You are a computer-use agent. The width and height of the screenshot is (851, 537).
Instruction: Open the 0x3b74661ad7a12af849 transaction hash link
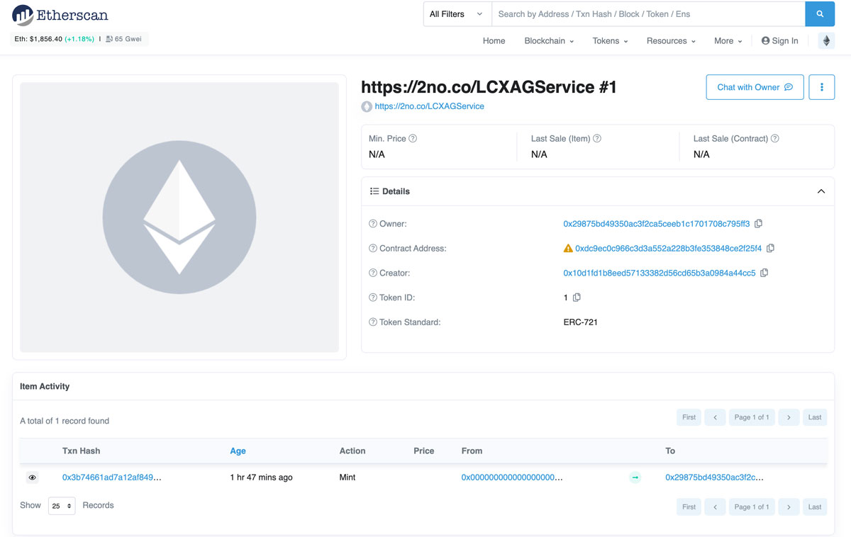click(112, 477)
